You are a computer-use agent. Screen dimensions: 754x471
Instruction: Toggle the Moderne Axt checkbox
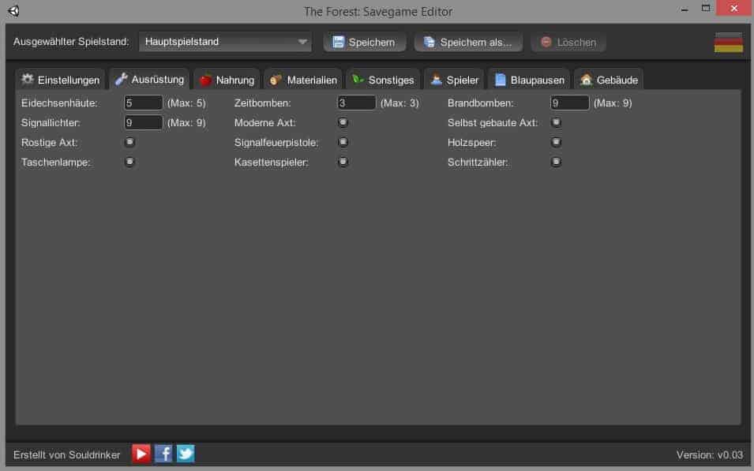pyautogui.click(x=343, y=122)
